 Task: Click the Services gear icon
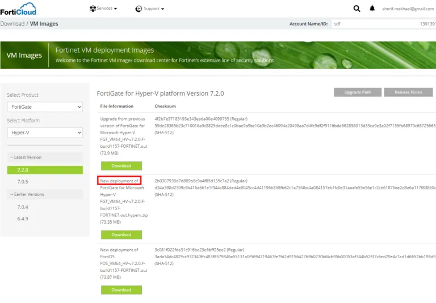pos(93,8)
